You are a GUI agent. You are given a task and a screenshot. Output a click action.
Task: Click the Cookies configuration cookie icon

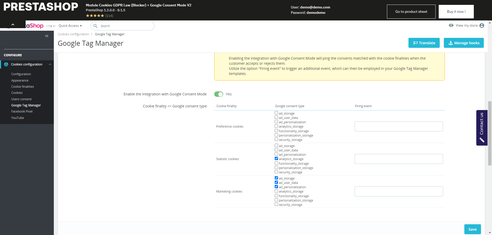click(x=6, y=64)
